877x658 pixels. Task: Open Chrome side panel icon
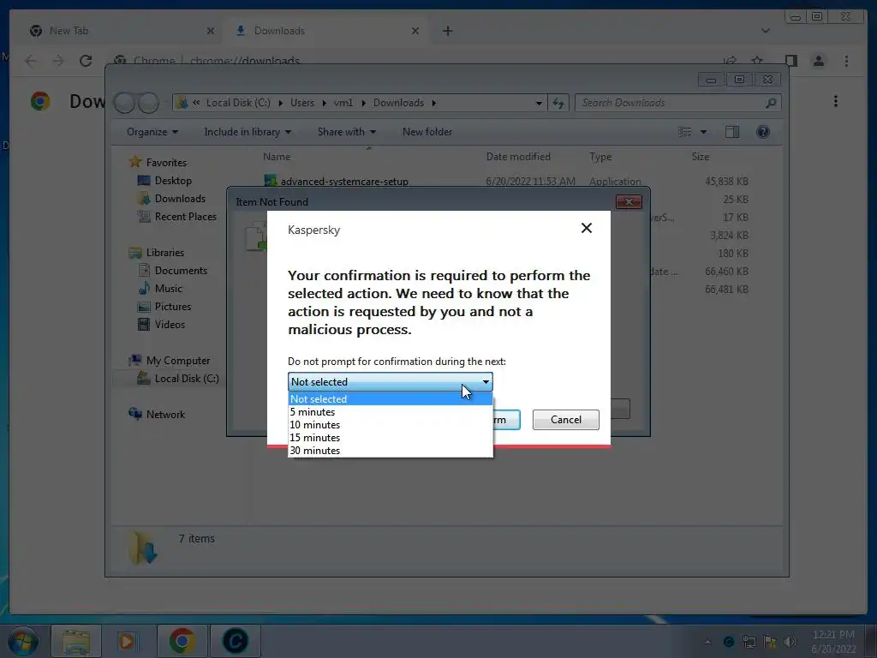coord(790,61)
